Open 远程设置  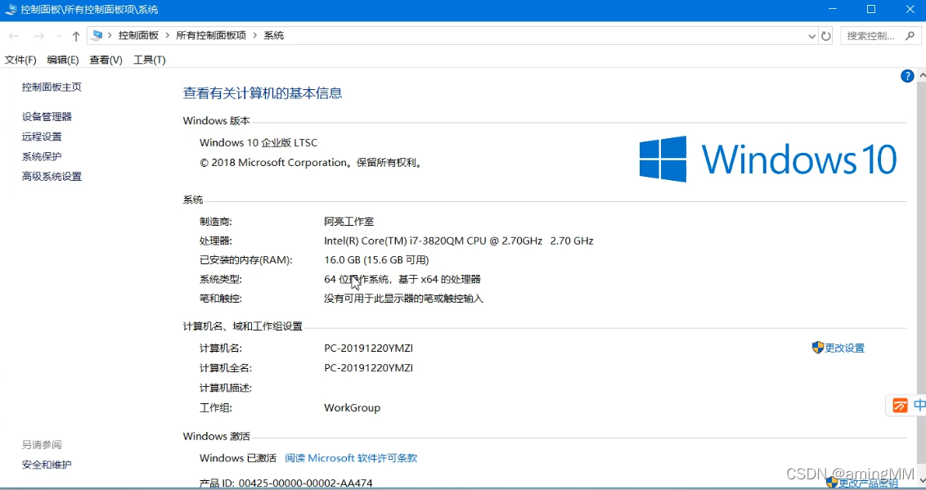click(x=42, y=137)
